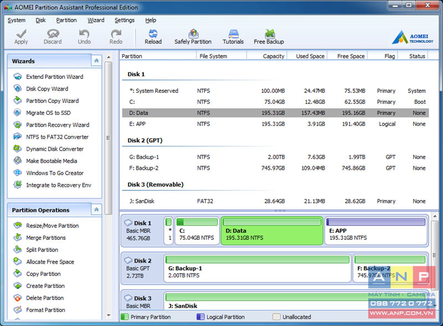Screen dimensions: 443x326
Task: Select the Disk 1 Basic MBR label block
Action: tap(142, 230)
